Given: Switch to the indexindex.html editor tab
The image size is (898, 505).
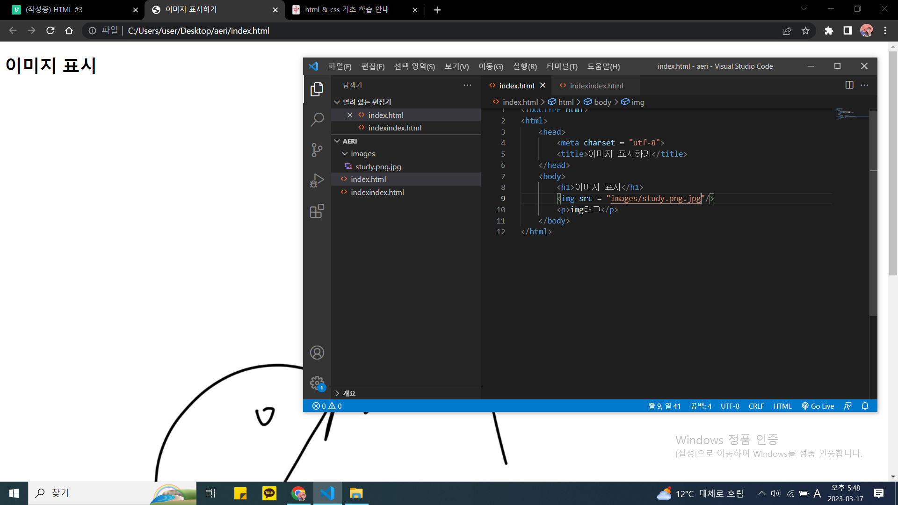Looking at the screenshot, I should [596, 86].
